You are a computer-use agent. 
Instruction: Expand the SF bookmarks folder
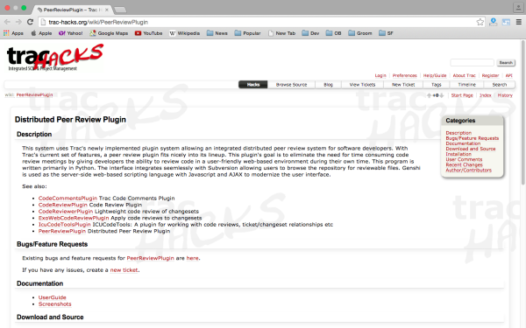[386, 33]
